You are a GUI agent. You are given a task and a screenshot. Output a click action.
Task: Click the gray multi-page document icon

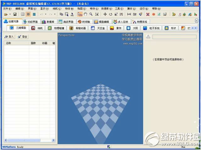[165, 14]
